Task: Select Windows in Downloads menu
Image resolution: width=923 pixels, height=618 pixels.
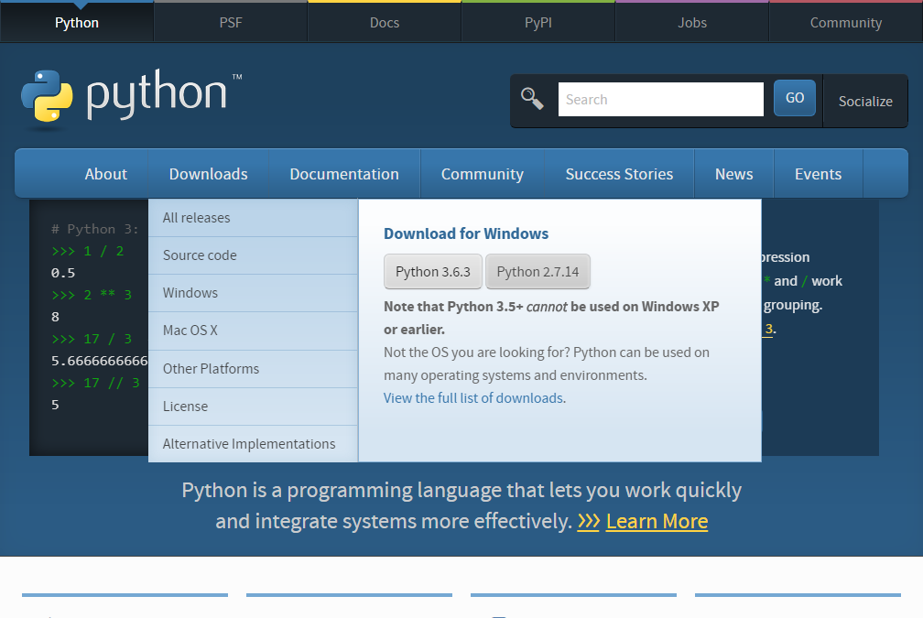Action: [x=253, y=293]
